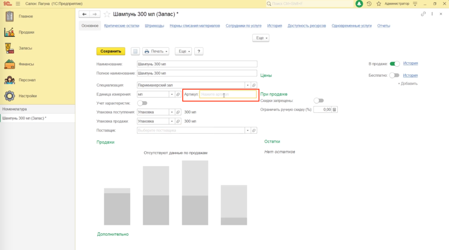Open the Упаковка поступления value form

(x=178, y=112)
